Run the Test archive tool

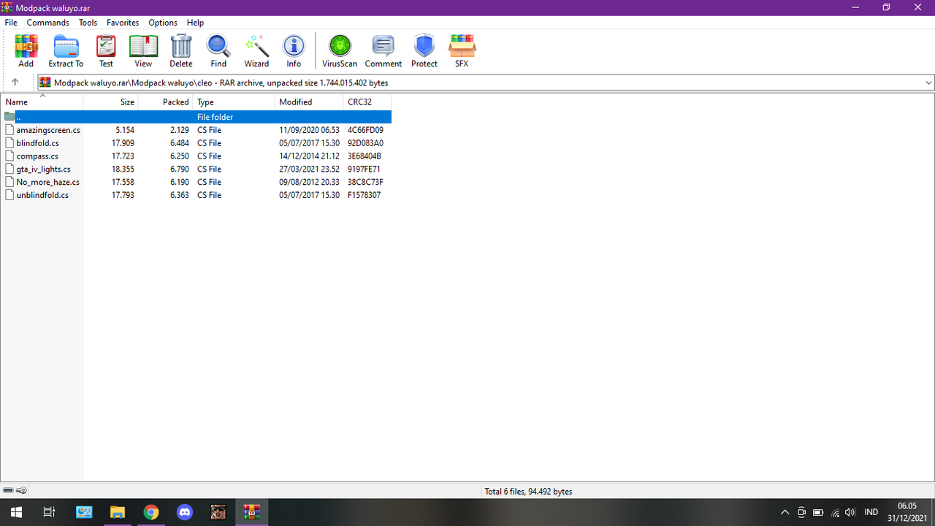click(106, 51)
